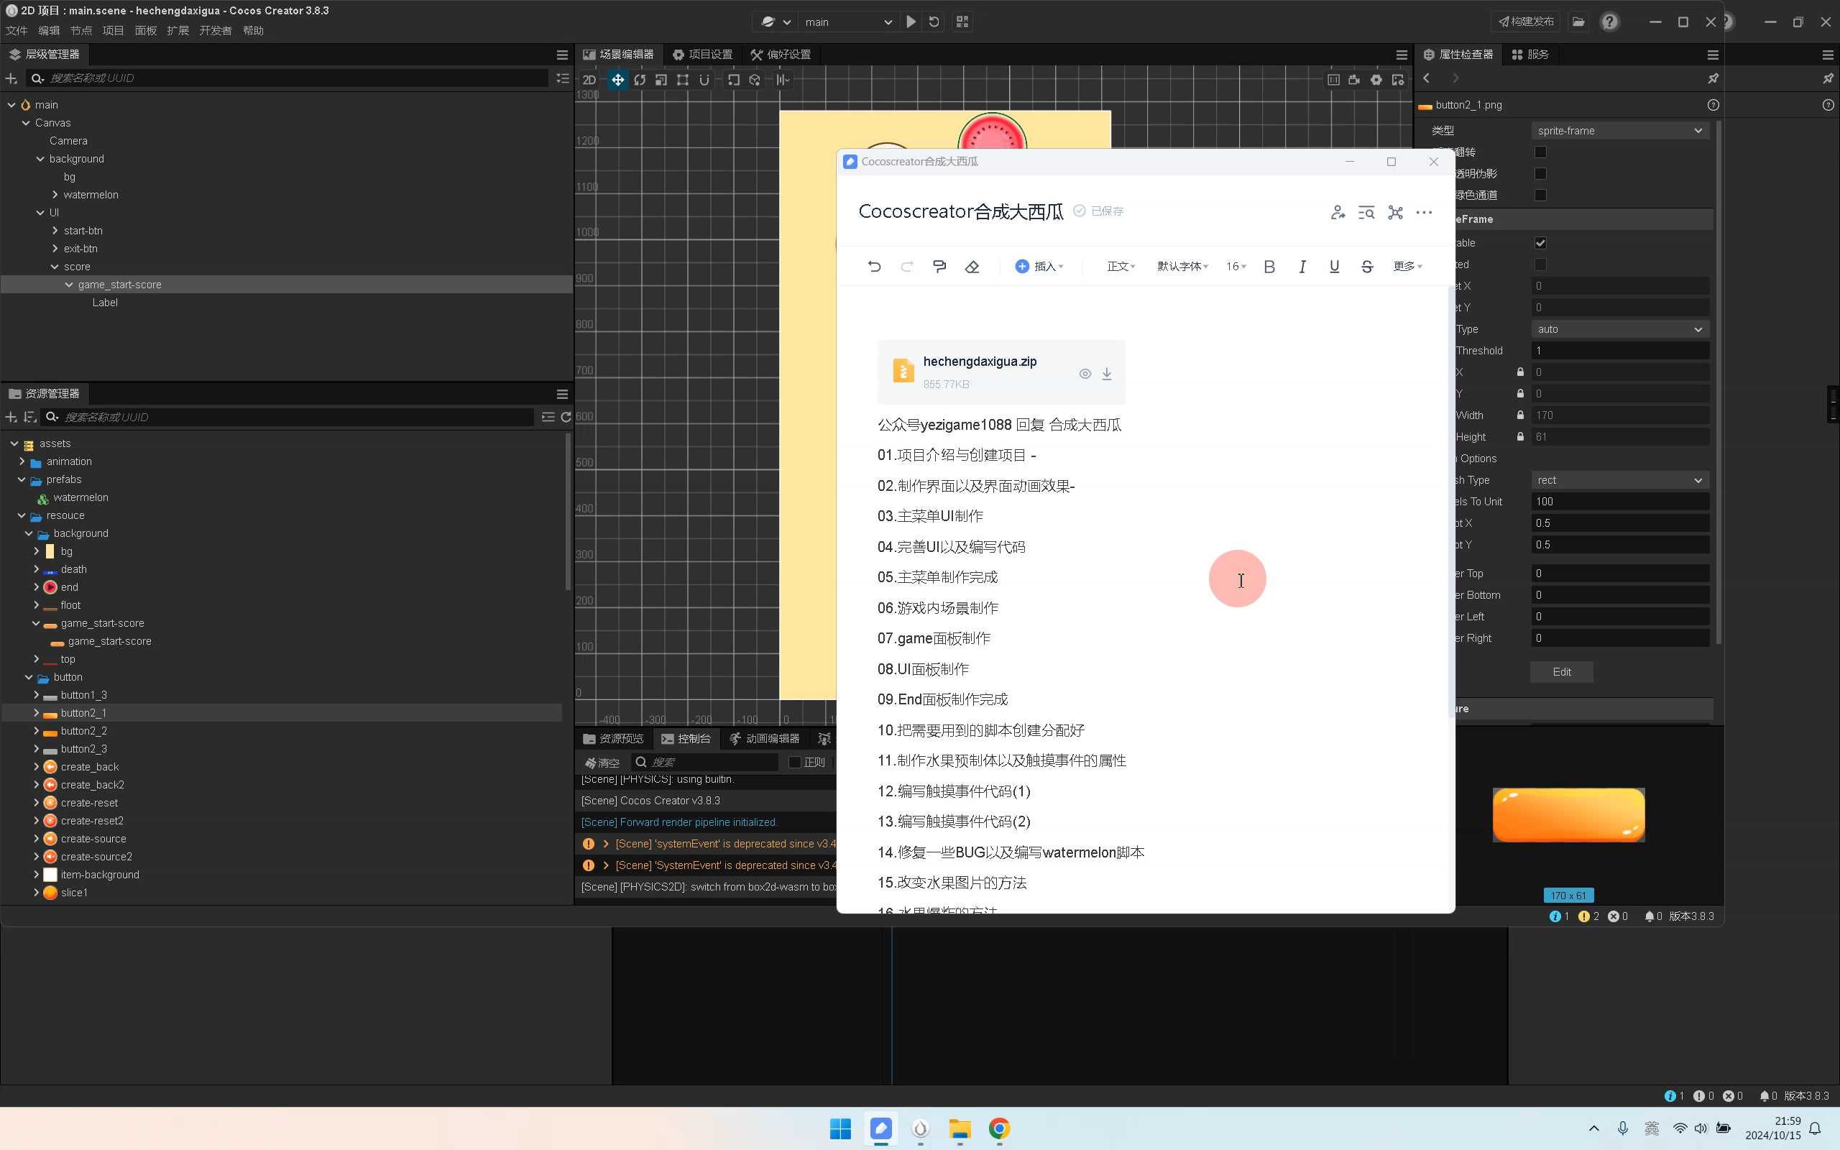Create a new asset with plus icon

point(11,417)
